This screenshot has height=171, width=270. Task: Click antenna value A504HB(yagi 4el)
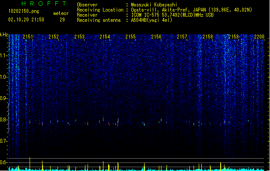click(x=152, y=20)
